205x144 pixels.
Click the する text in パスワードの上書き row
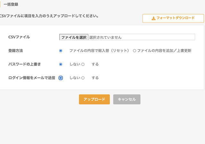[95, 64]
